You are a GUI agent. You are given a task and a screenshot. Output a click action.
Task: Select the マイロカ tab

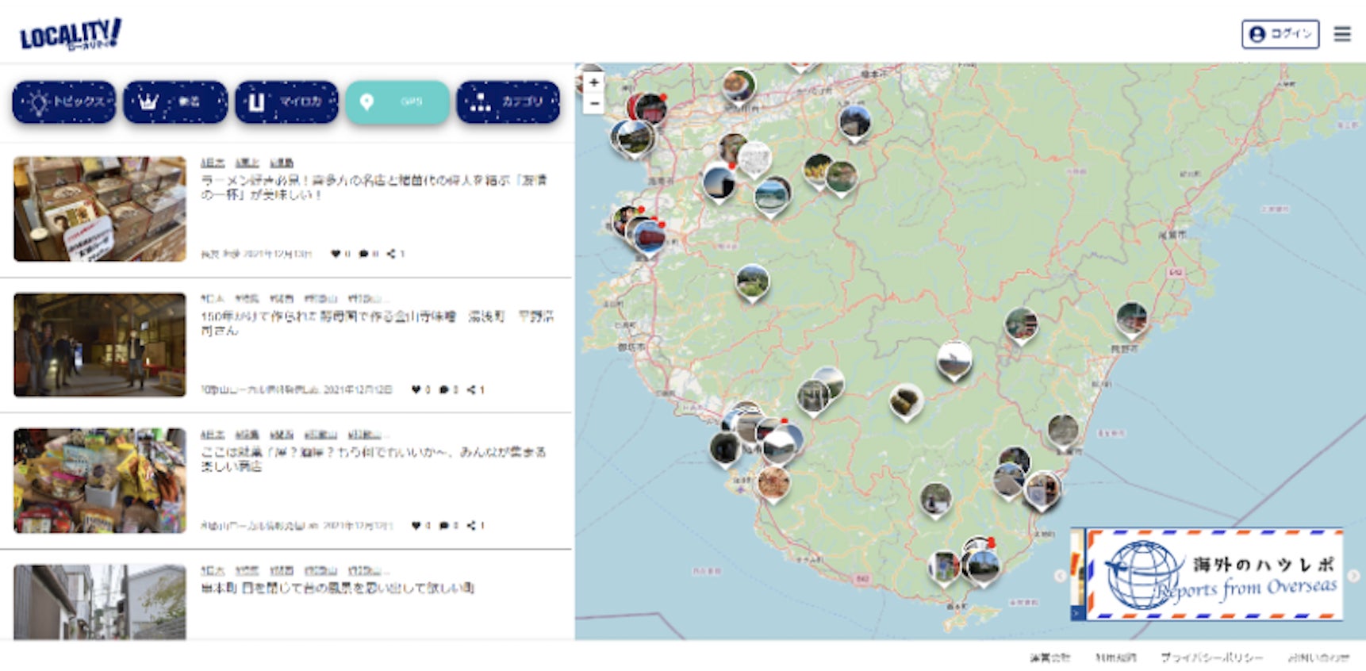286,102
